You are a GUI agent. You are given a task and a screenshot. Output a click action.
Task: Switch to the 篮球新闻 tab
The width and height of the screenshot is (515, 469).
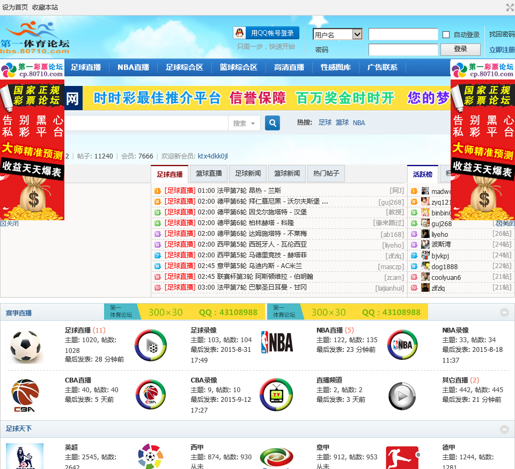(x=287, y=174)
